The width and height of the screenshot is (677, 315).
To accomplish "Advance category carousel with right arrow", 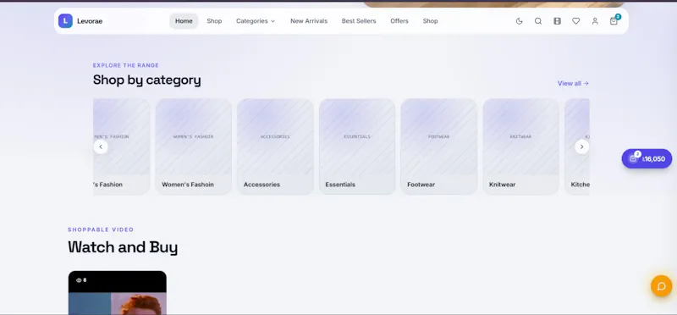I will pyautogui.click(x=581, y=146).
